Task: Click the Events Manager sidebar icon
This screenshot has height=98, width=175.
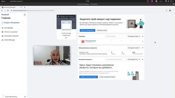Action: coord(2,40)
